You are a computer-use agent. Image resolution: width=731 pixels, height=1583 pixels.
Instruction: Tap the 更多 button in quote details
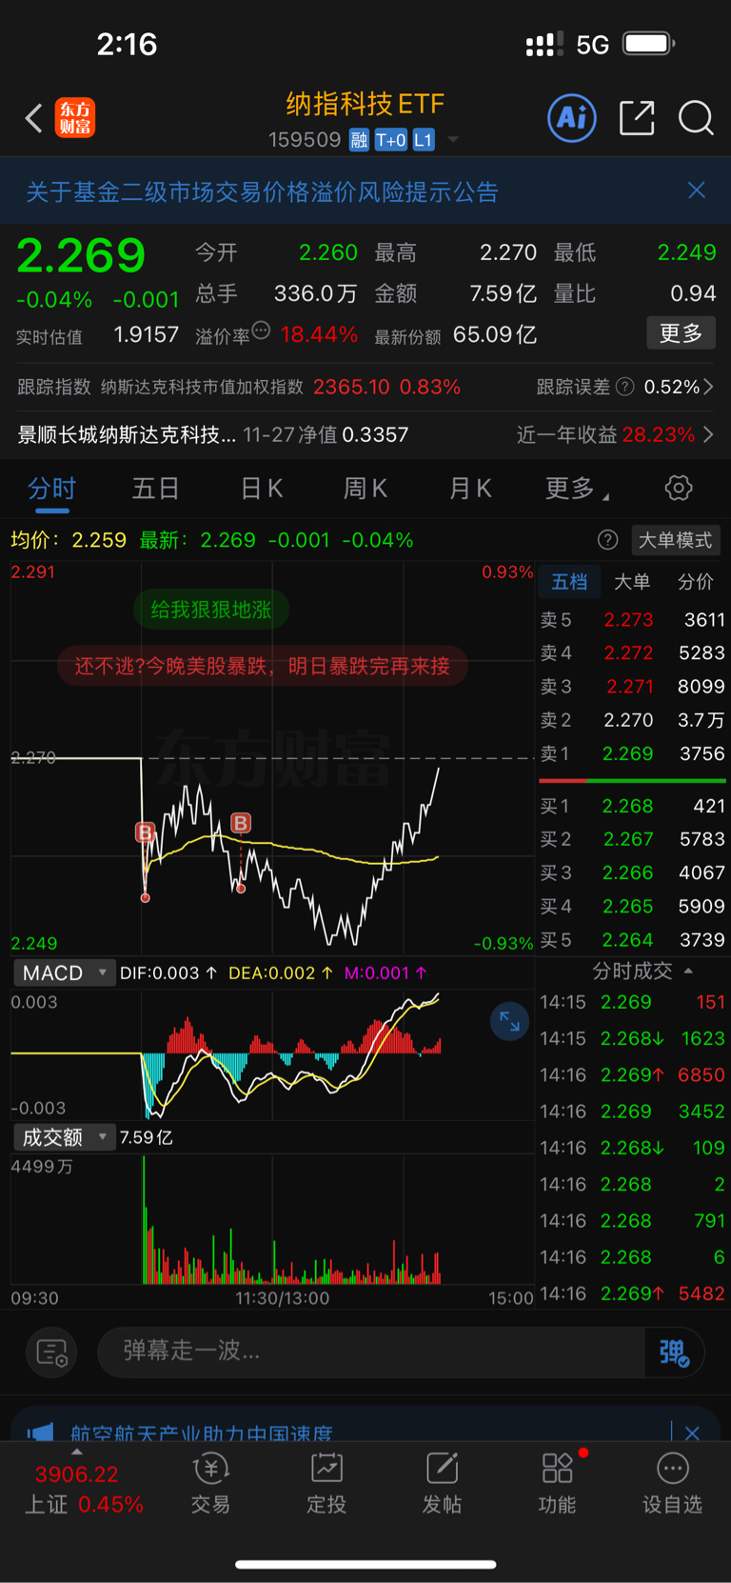point(681,333)
